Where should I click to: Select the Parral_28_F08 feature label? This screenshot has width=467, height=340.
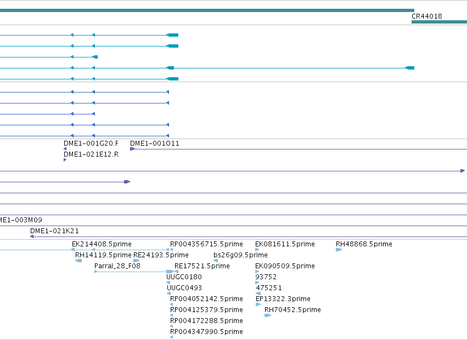(x=117, y=266)
